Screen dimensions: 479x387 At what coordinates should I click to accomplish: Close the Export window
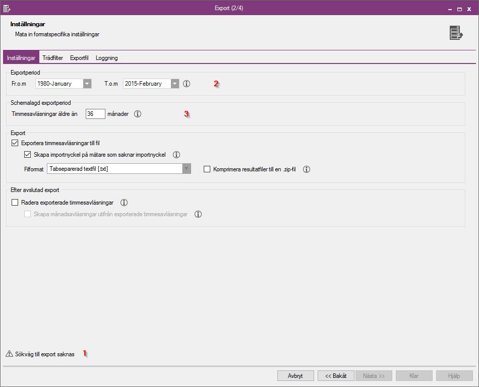(x=469, y=9)
